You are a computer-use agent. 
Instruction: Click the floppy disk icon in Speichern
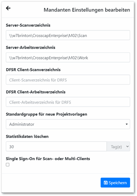tap(106, 183)
